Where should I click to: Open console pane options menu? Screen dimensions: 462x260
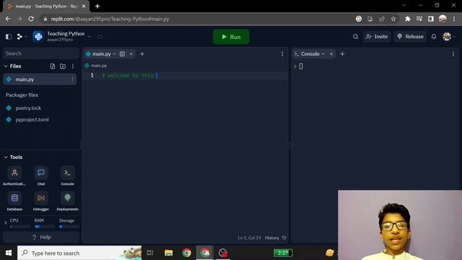(x=453, y=54)
